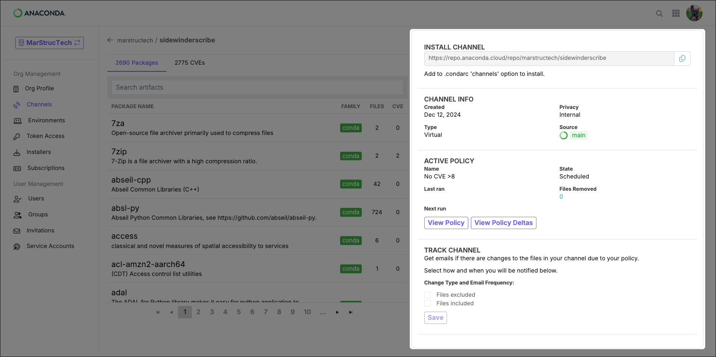Go to next page of packages
Viewport: 716px width, 357px height.
337,312
